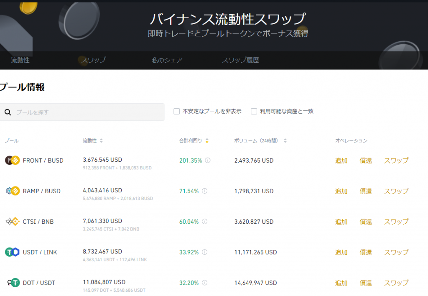Click the CTSI / BNB pool token icon
This screenshot has height=296, width=428.
[13, 222]
